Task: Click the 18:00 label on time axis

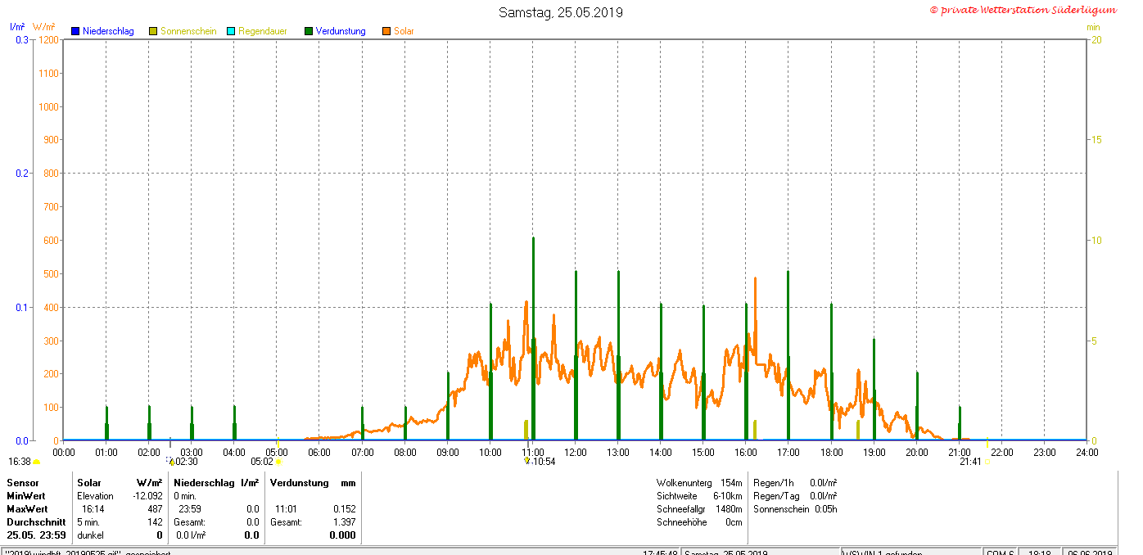Action: tap(832, 452)
